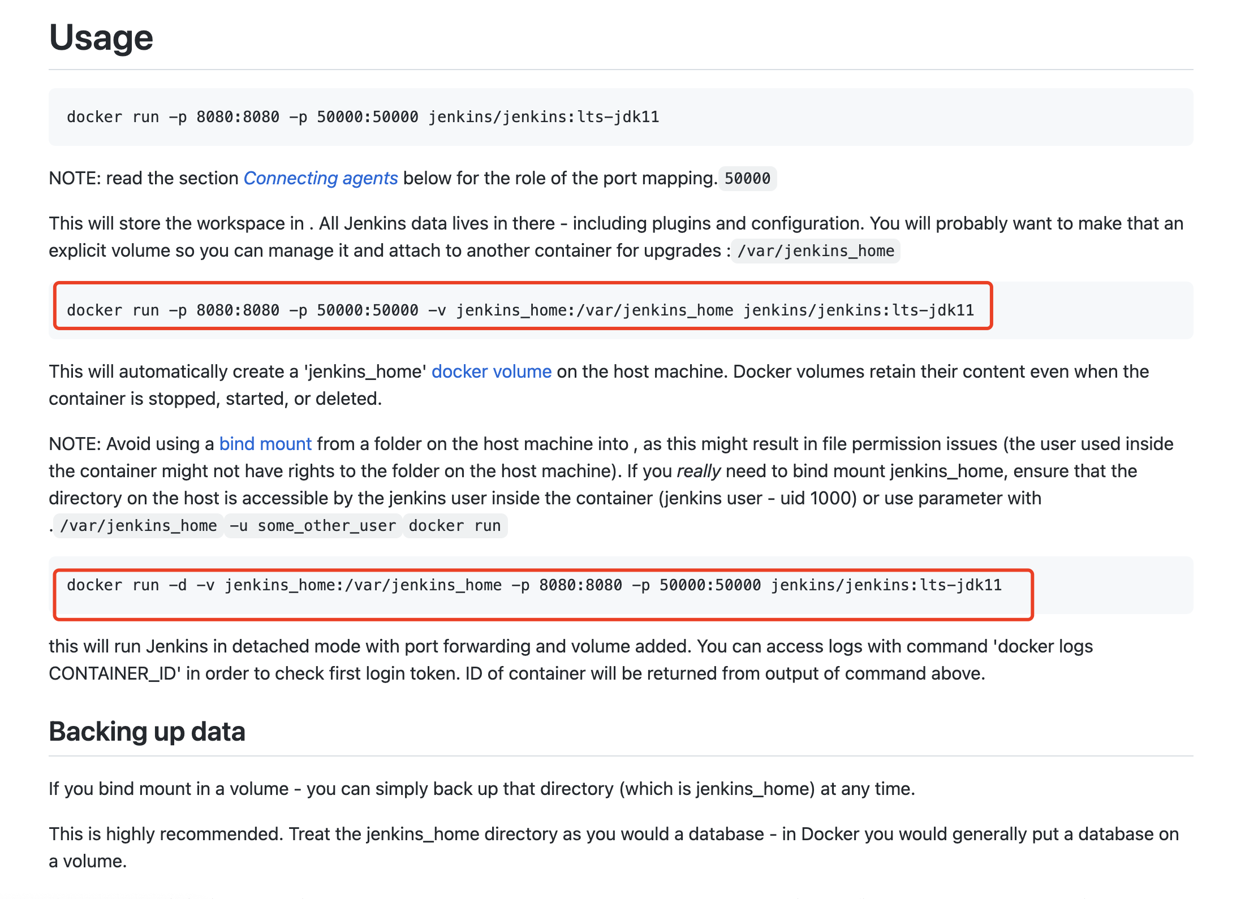Click the paragraph starting 'This will store'
This screenshot has width=1258, height=899.
396,224
